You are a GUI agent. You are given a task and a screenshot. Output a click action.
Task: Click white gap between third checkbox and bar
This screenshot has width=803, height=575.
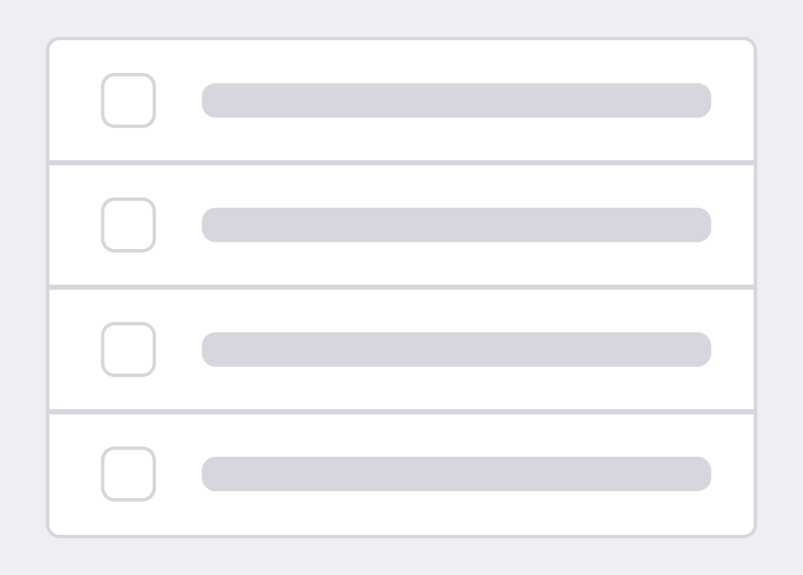pyautogui.click(x=178, y=349)
